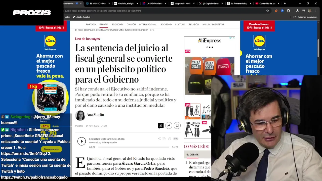The height and width of the screenshot is (181, 322).
Task: Close the AliExpress ad with X
Action: [233, 38]
